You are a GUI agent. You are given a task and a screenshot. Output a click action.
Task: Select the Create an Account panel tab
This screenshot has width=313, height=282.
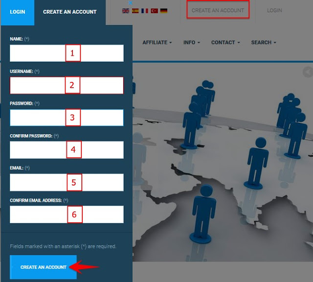tap(70, 12)
